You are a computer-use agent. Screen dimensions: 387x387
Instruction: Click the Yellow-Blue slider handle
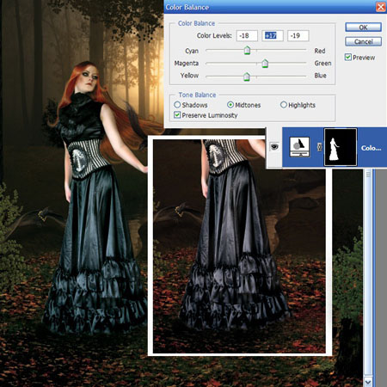tap(247, 77)
